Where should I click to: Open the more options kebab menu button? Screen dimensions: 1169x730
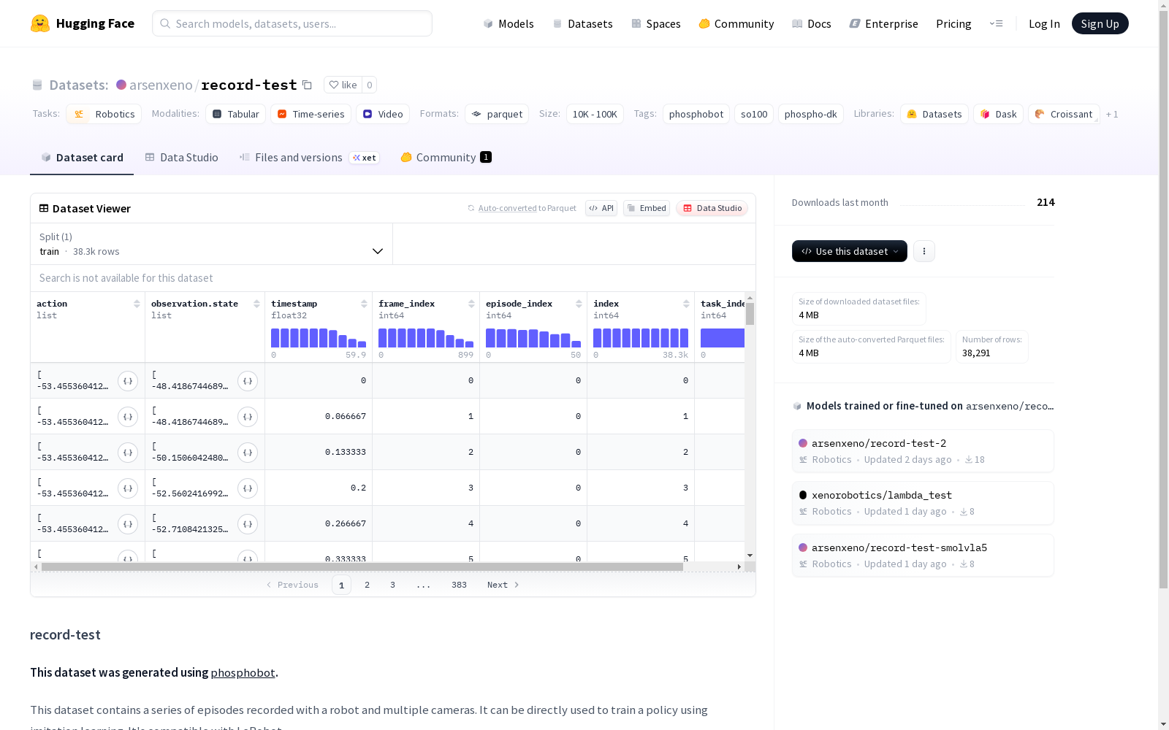pos(924,251)
